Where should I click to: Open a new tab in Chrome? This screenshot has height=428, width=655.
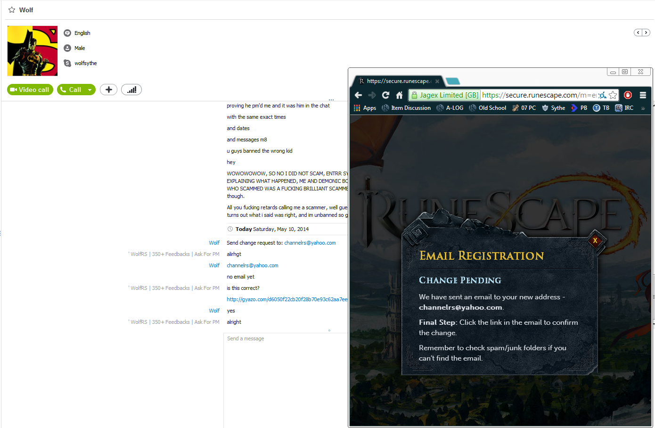point(452,82)
